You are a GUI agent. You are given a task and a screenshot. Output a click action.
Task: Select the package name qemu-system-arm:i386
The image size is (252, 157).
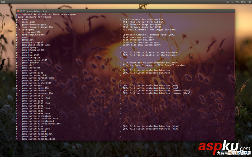click(35, 88)
